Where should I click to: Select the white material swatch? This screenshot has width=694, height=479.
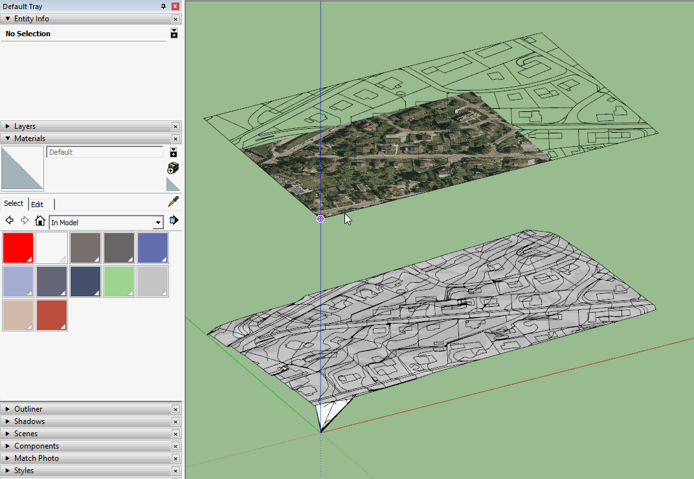click(x=52, y=248)
